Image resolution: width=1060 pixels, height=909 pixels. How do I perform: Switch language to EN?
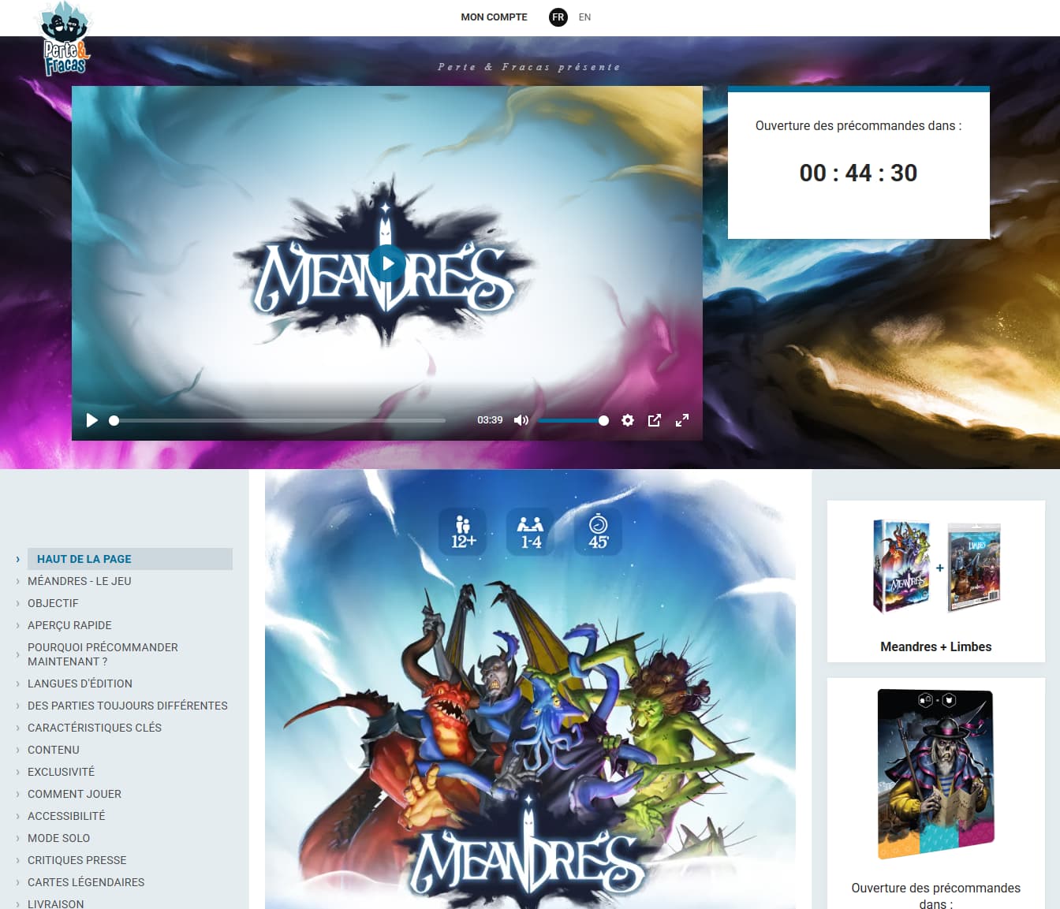[x=584, y=17]
